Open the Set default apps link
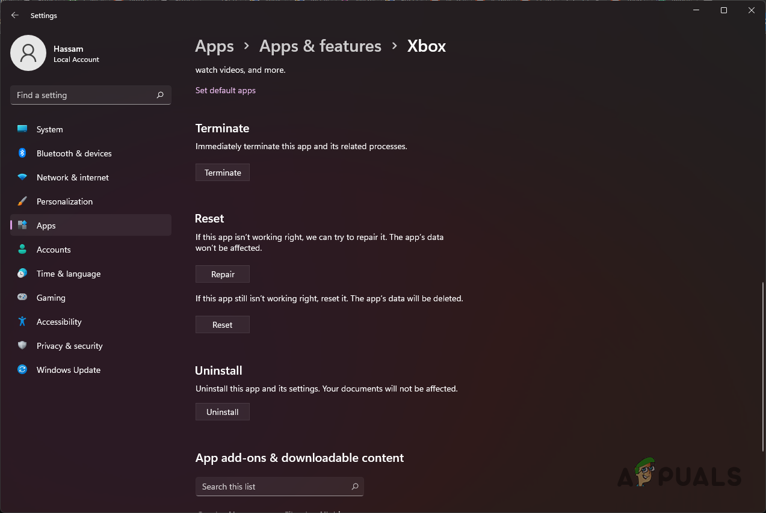 226,90
